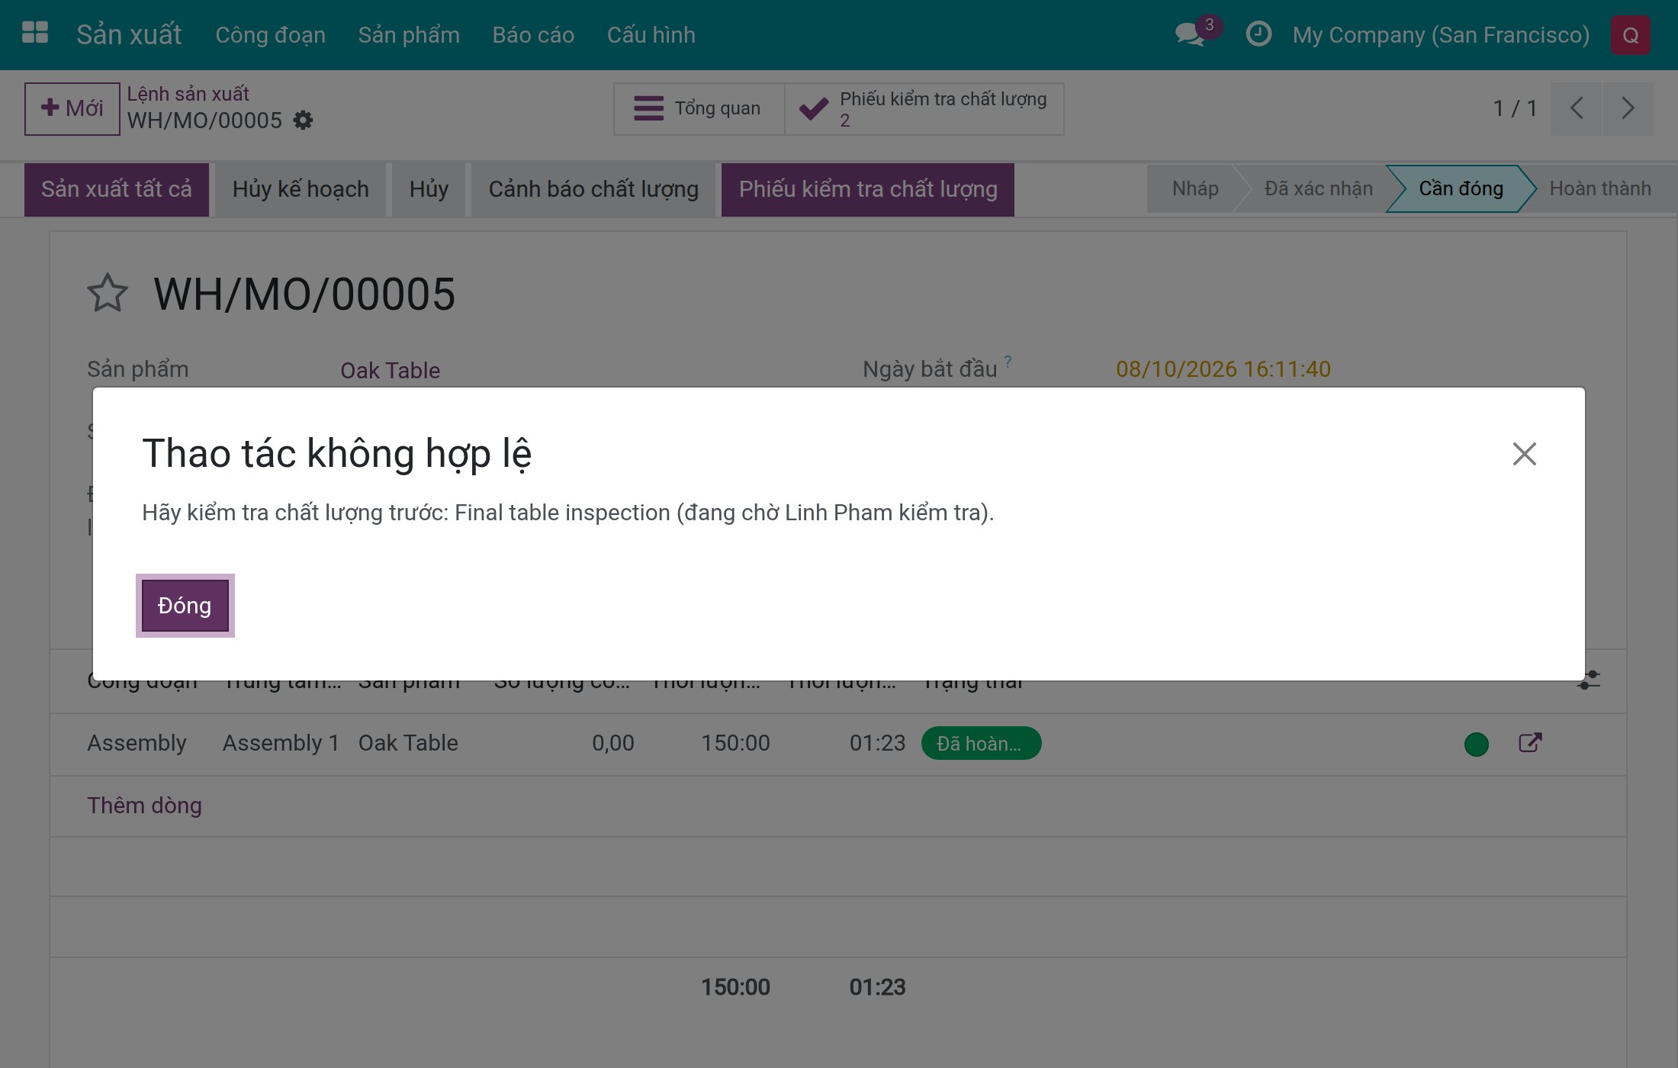Open the Sản phẩm menu

409,35
